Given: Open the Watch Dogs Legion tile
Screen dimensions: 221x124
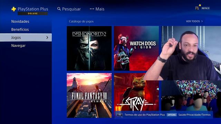Looking at the screenshot, I should point(136,48).
